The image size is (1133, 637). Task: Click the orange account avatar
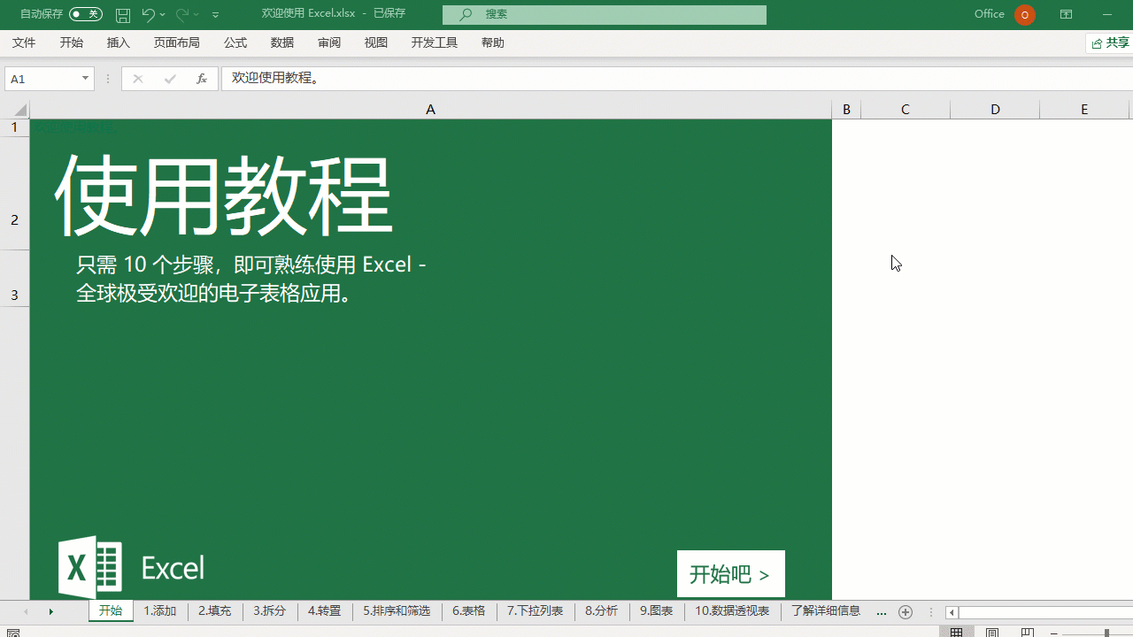(x=1025, y=14)
